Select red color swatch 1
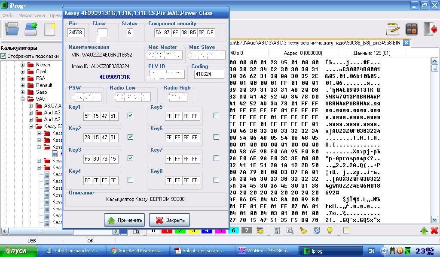 (167, 231)
